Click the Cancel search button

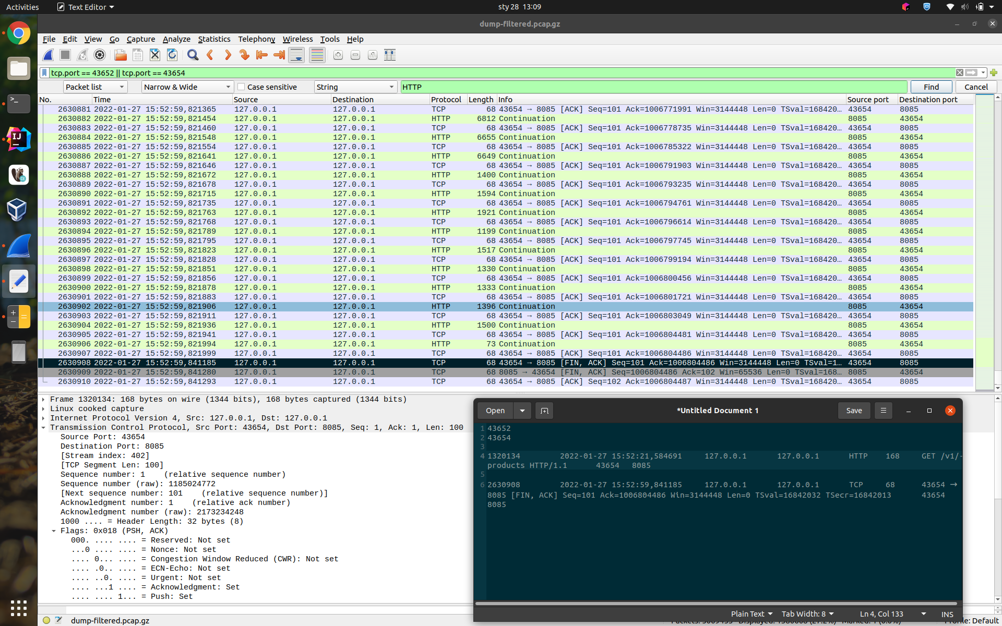coord(976,87)
